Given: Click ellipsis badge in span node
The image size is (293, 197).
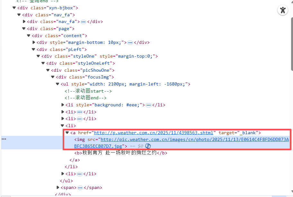Looking at the screenshot, I should (x=80, y=188).
